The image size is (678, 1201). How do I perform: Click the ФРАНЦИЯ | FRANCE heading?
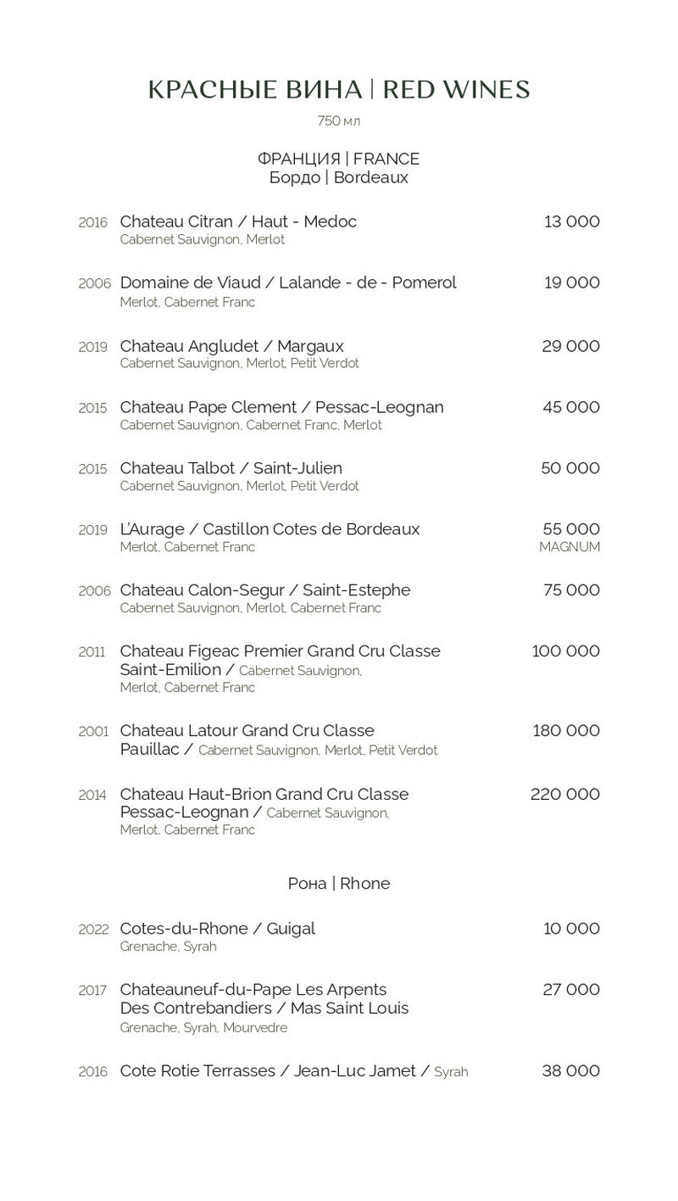[339, 159]
